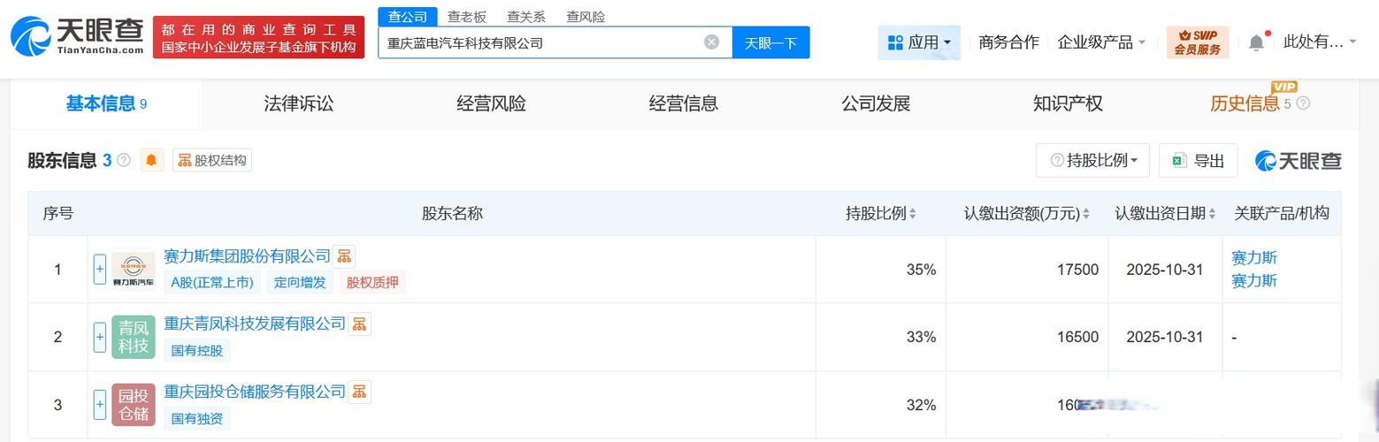Open the 企业级产品 dropdown
Viewport: 1379px width, 442px height.
click(x=1101, y=42)
